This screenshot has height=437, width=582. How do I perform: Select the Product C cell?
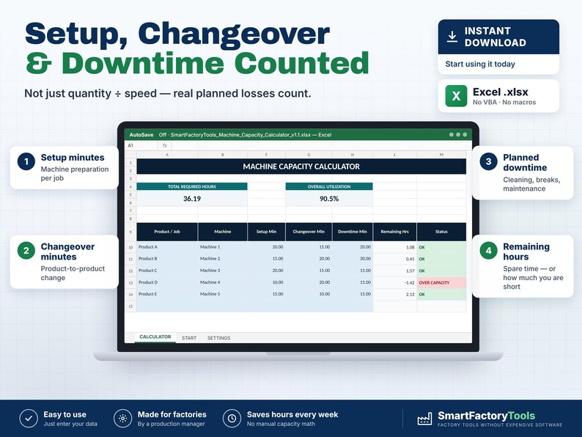167,271
